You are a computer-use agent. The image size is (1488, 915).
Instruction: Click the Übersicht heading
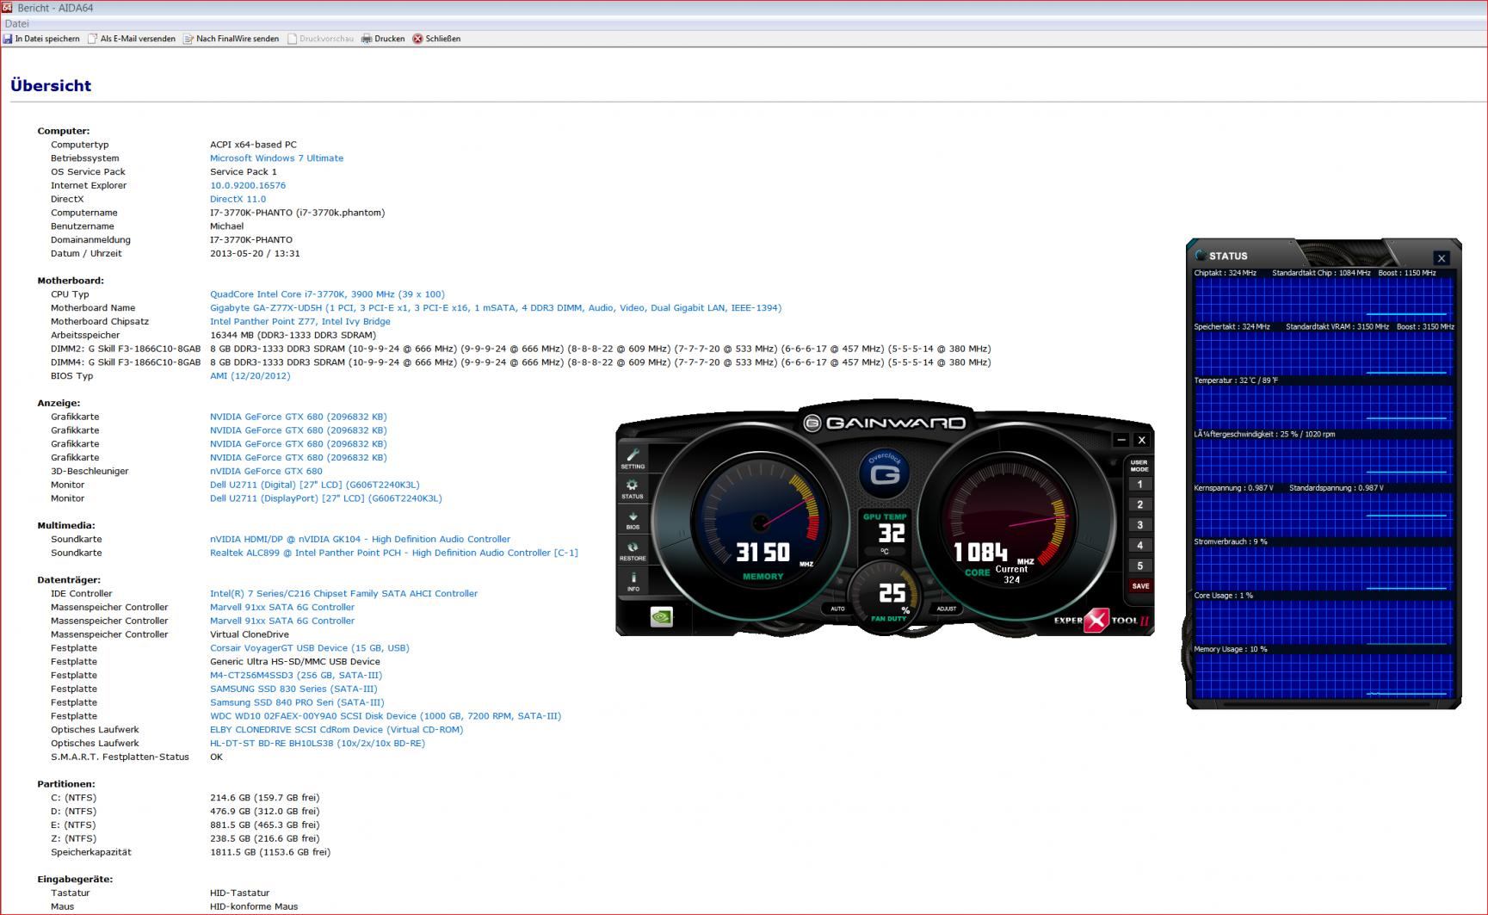pyautogui.click(x=51, y=85)
